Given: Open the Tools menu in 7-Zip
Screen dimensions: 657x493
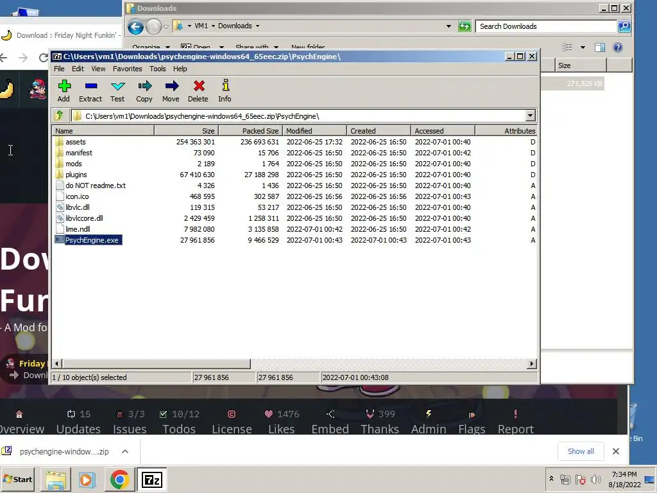Looking at the screenshot, I should pyautogui.click(x=158, y=69).
